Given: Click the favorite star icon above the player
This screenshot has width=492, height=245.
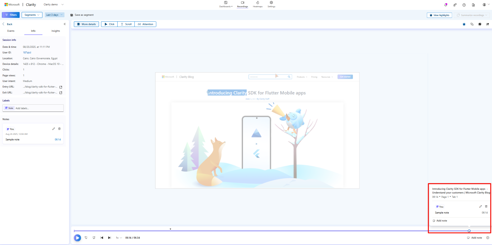Looking at the screenshot, I should click(464, 24).
